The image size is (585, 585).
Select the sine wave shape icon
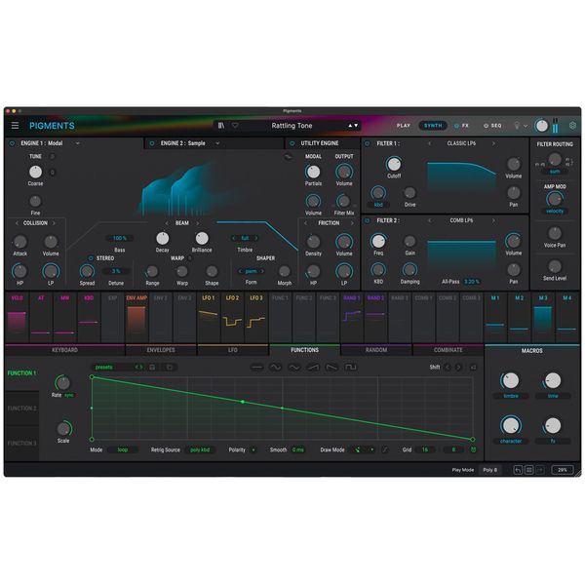pos(277,368)
